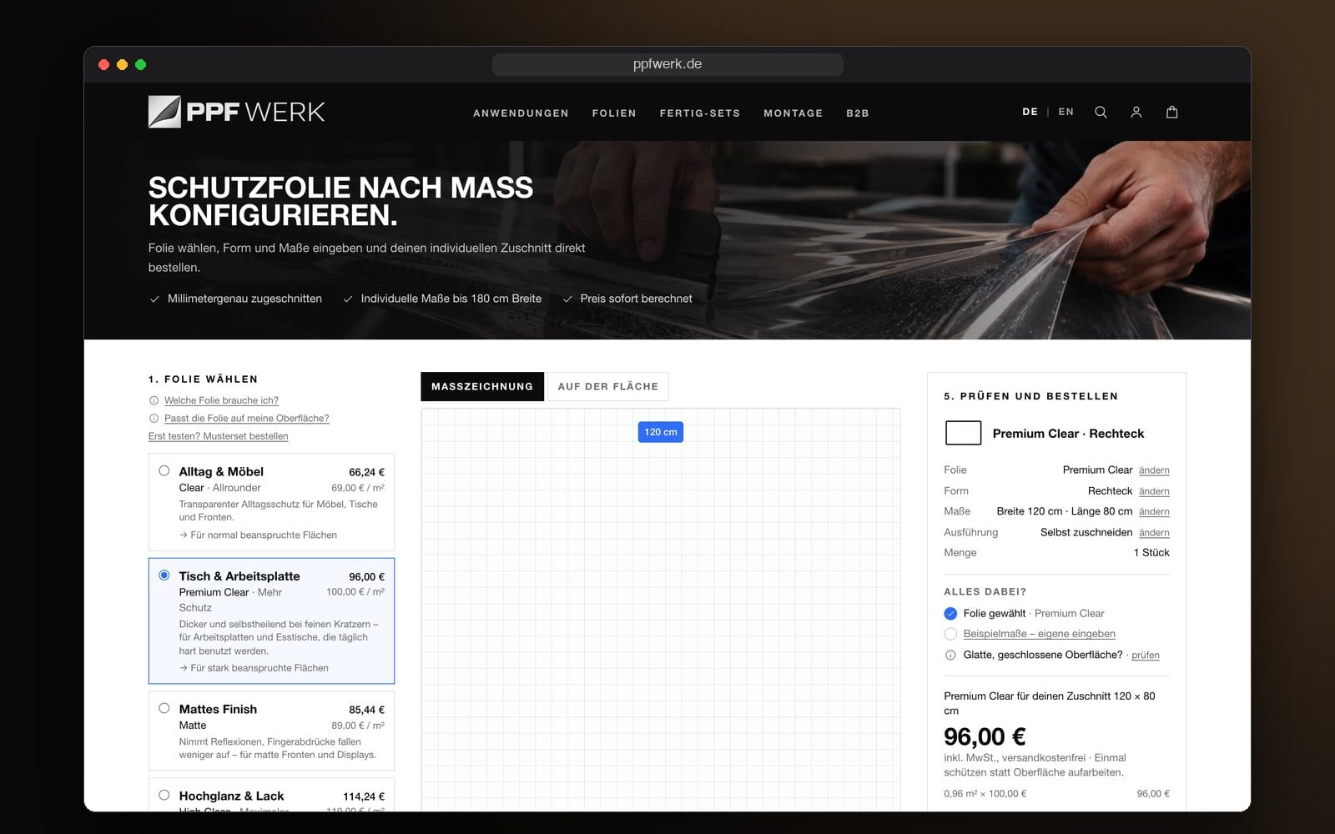The height and width of the screenshot is (834, 1335).
Task: Click 'ändern' next to Folie Premium Clear
Action: point(1154,470)
